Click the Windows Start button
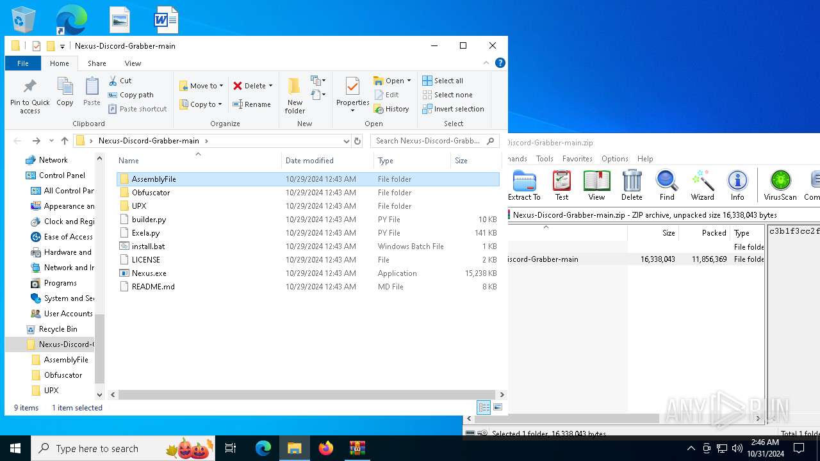Viewport: 820px width, 461px height. point(15,449)
